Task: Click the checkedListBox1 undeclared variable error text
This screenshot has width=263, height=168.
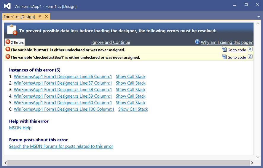Action: (75, 57)
